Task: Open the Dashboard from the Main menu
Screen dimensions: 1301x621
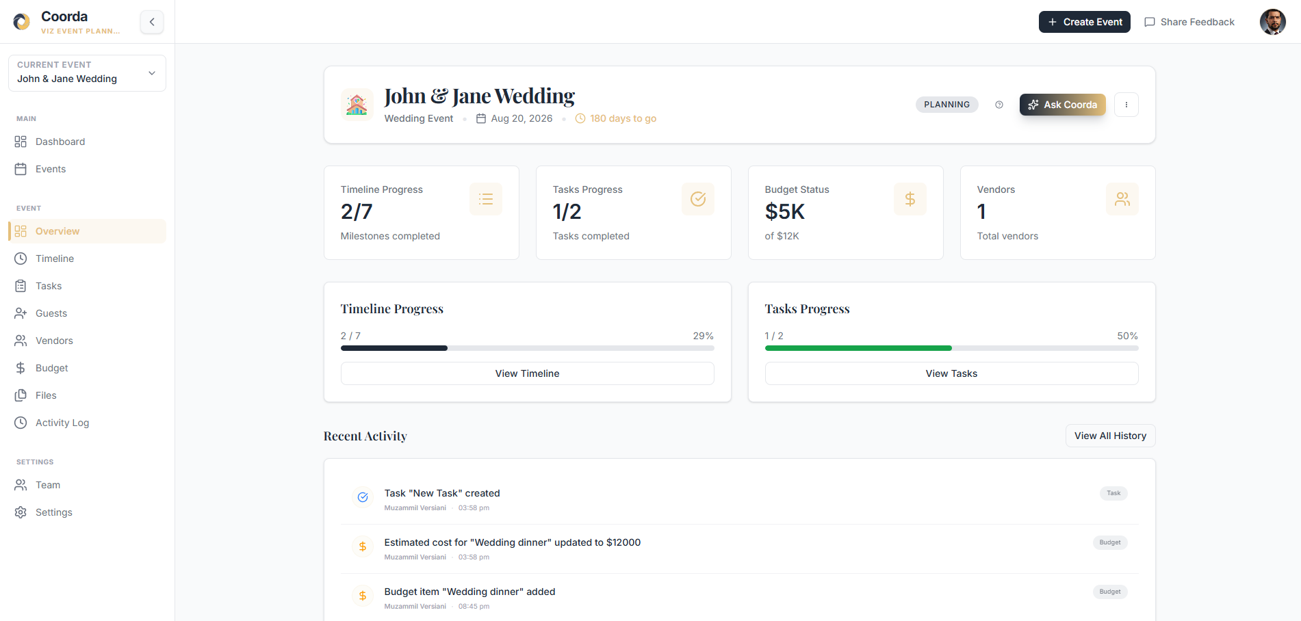Action: click(21, 142)
